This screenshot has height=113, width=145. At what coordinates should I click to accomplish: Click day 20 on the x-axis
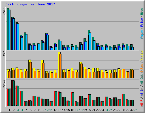(x=89, y=110)
